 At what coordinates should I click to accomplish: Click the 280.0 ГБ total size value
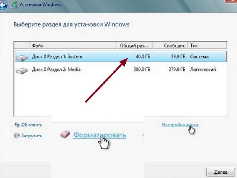(142, 70)
